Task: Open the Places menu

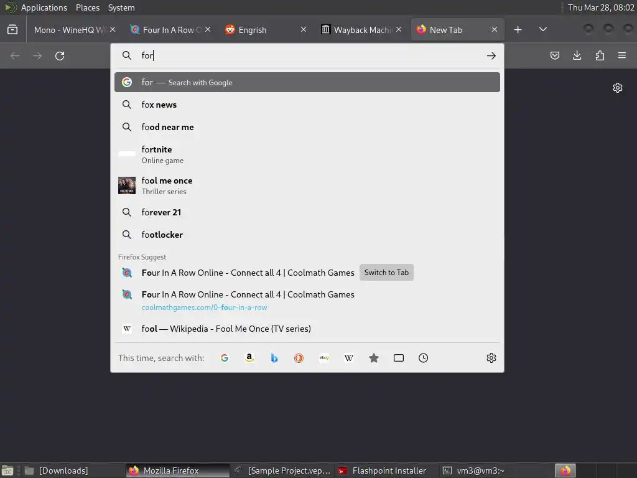Action: tap(87, 7)
